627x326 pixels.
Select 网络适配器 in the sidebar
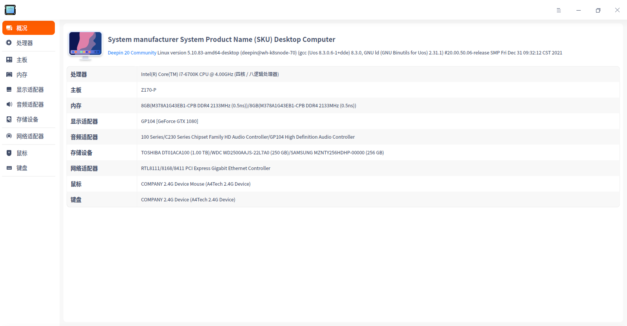[x=29, y=136]
